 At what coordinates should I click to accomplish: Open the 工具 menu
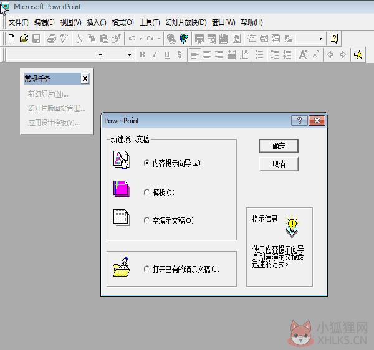(150, 22)
